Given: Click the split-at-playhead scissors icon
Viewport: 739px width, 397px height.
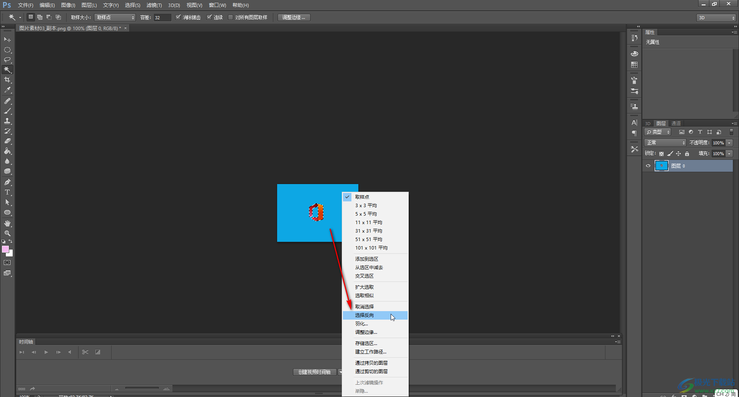Looking at the screenshot, I should pos(85,352).
